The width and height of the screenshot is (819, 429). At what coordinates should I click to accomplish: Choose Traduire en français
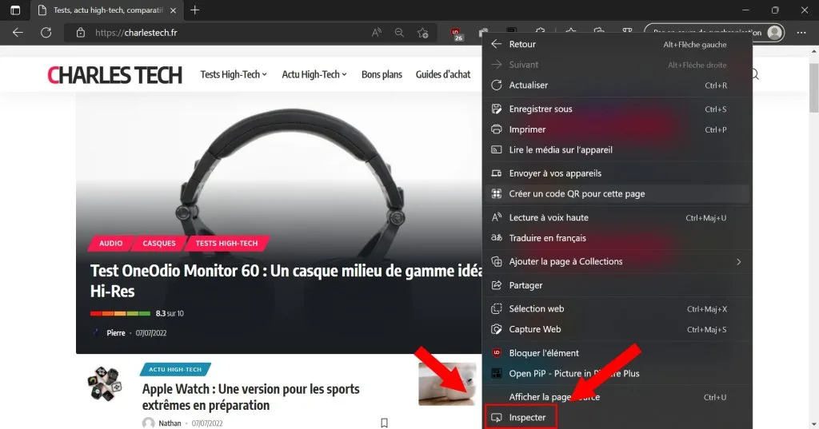point(617,238)
